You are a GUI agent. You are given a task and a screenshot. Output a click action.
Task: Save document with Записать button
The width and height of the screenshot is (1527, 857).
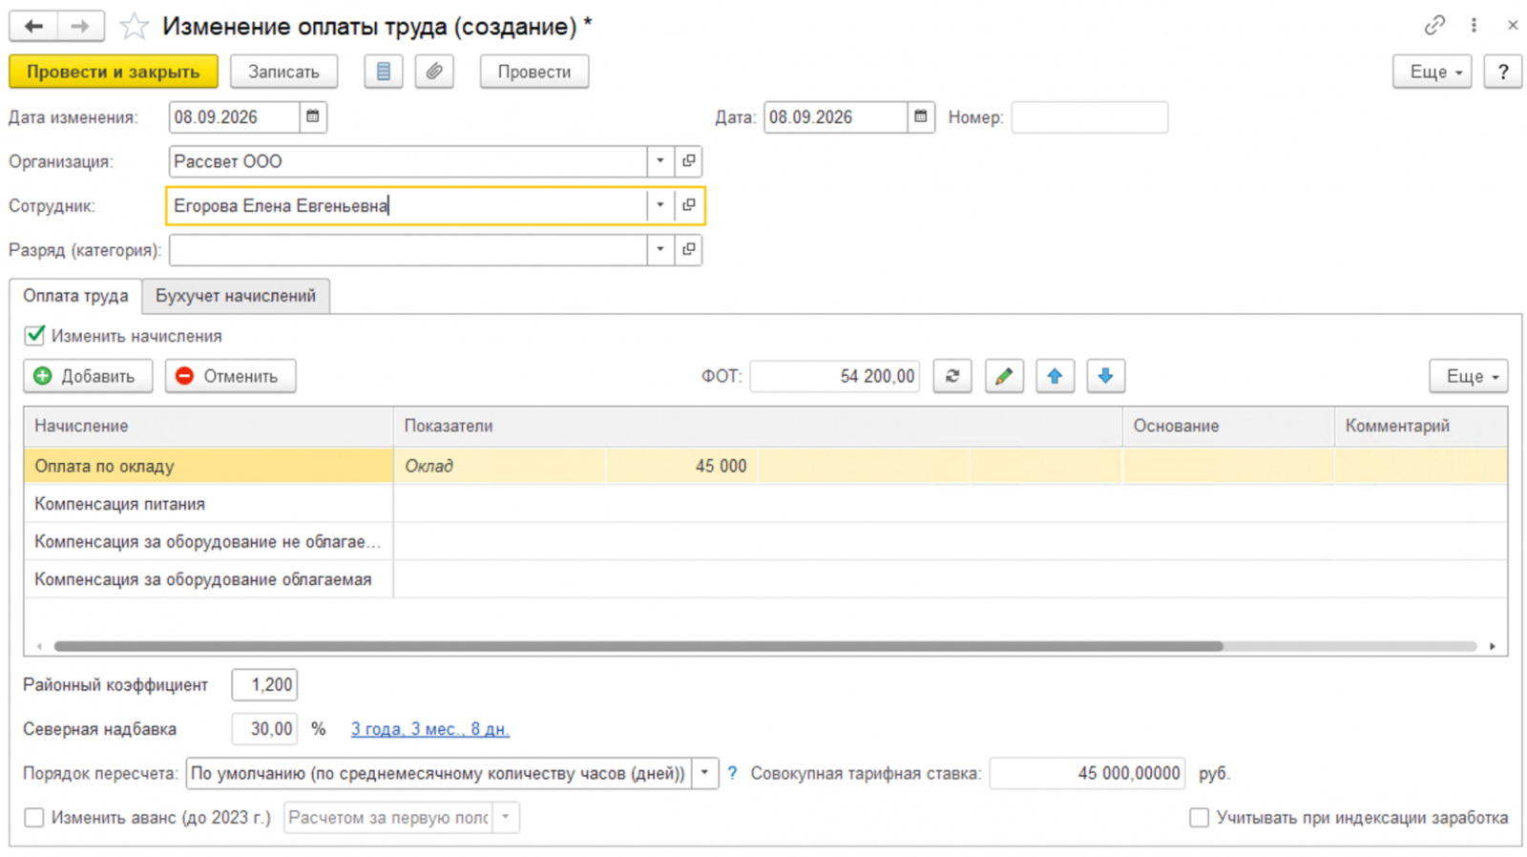point(283,72)
